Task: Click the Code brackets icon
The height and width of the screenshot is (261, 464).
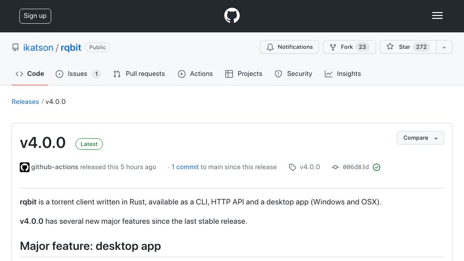Action: click(19, 73)
